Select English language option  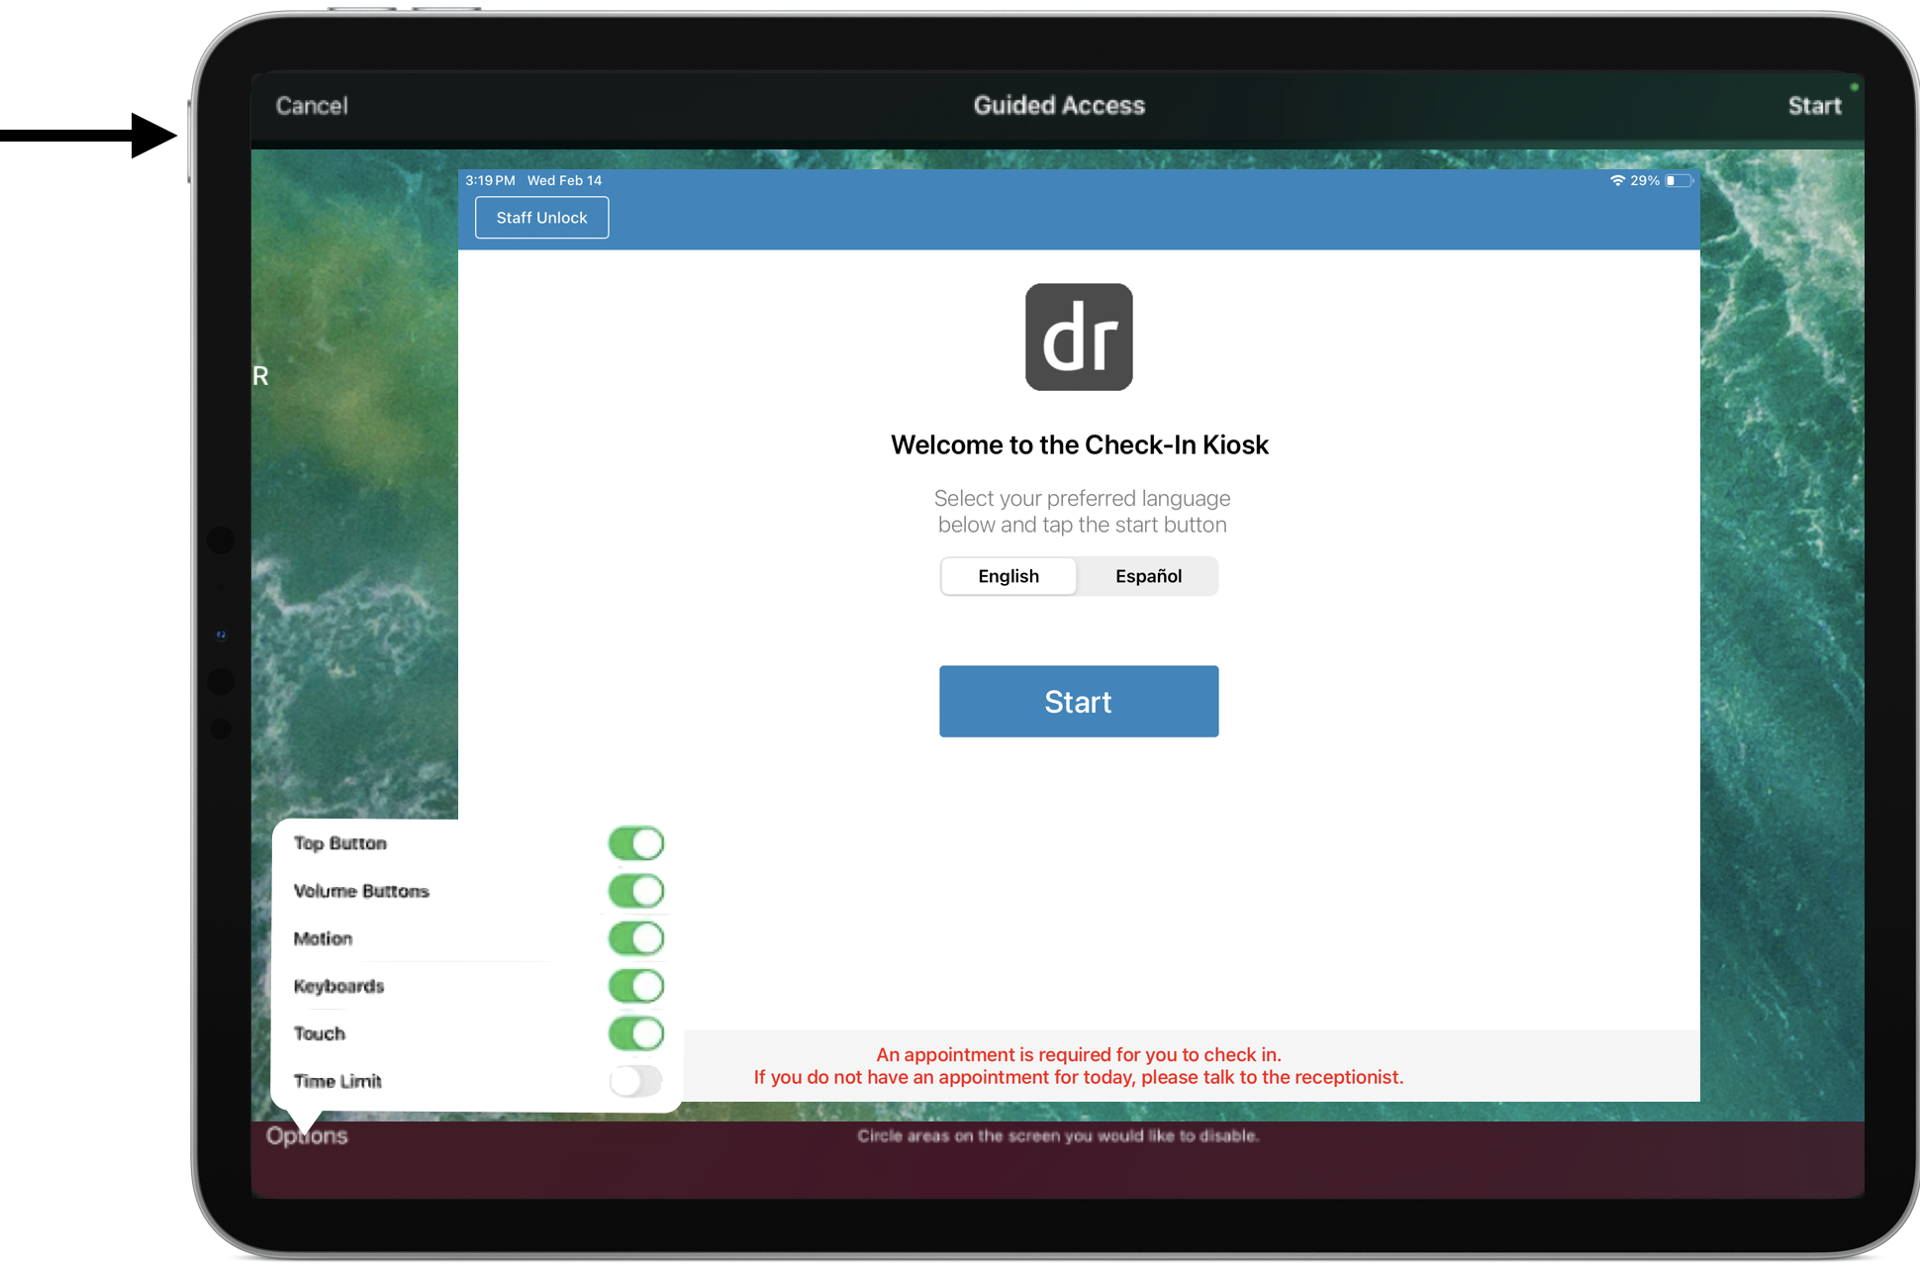1008,575
